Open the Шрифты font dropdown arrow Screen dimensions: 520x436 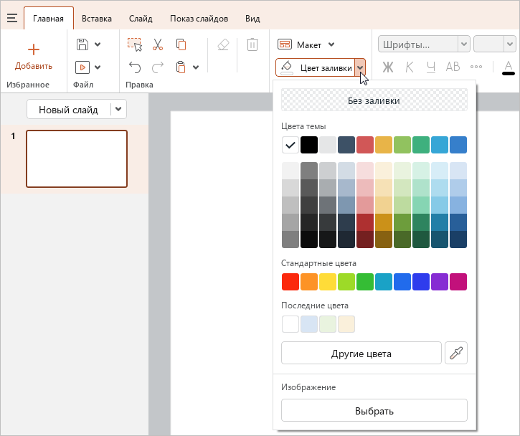(464, 44)
